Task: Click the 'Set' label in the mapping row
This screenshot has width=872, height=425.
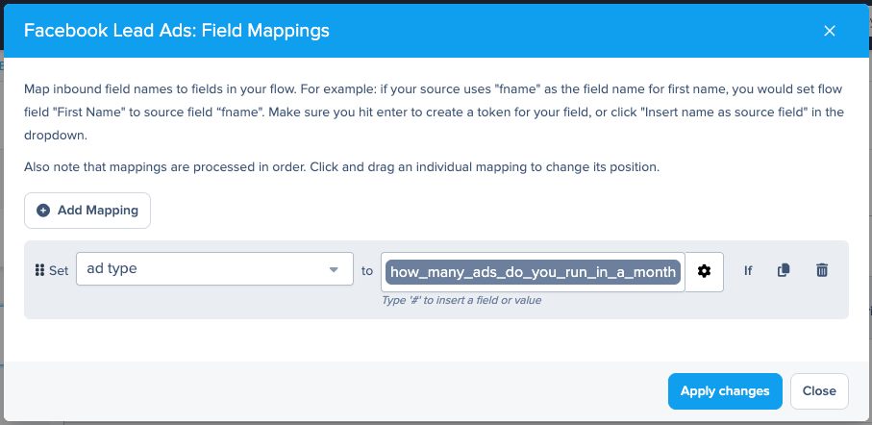Action: 59,271
